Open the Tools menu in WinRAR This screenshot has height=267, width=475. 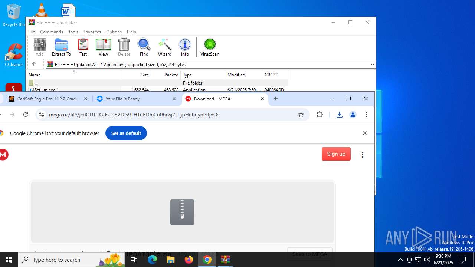coord(73,32)
